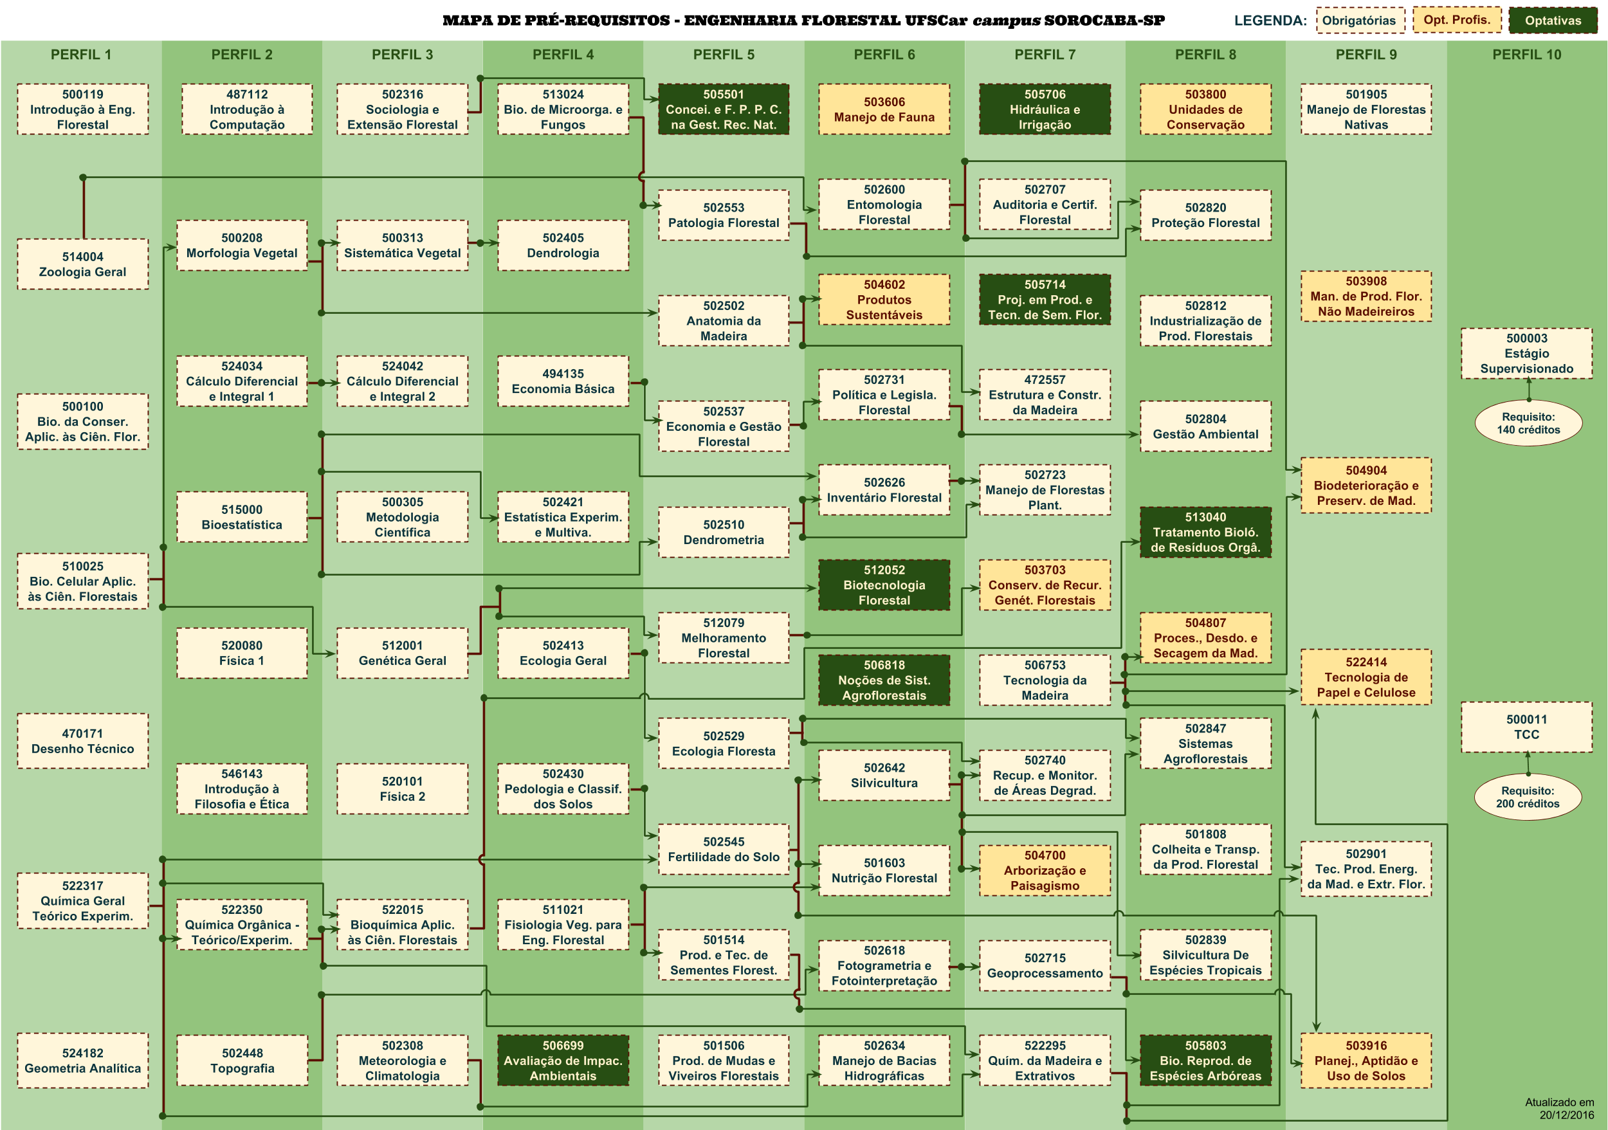
Task: Click 504602 Produtos Sustentáveis
Action: coord(884,300)
